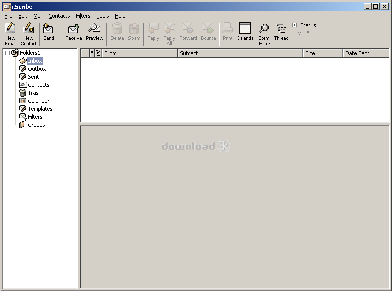
Task: Click the priority exclamation column header
Action: [92, 53]
